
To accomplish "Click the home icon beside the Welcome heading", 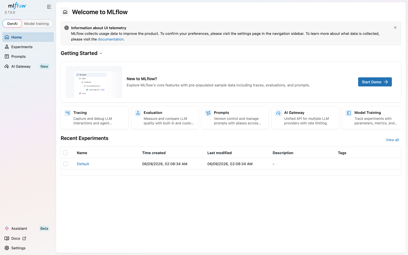I will pyautogui.click(x=65, y=12).
